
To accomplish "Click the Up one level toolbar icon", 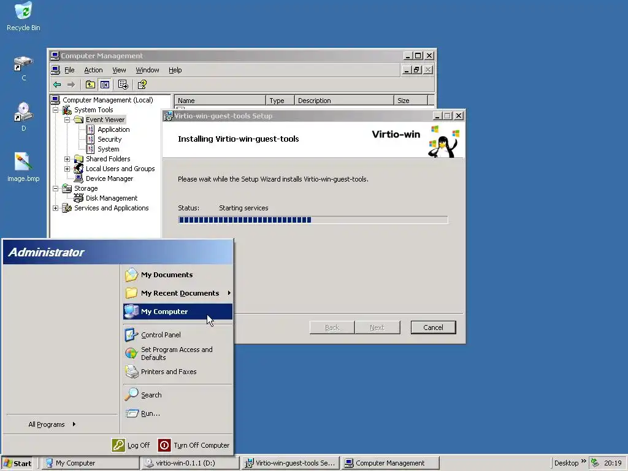I will 90,85.
